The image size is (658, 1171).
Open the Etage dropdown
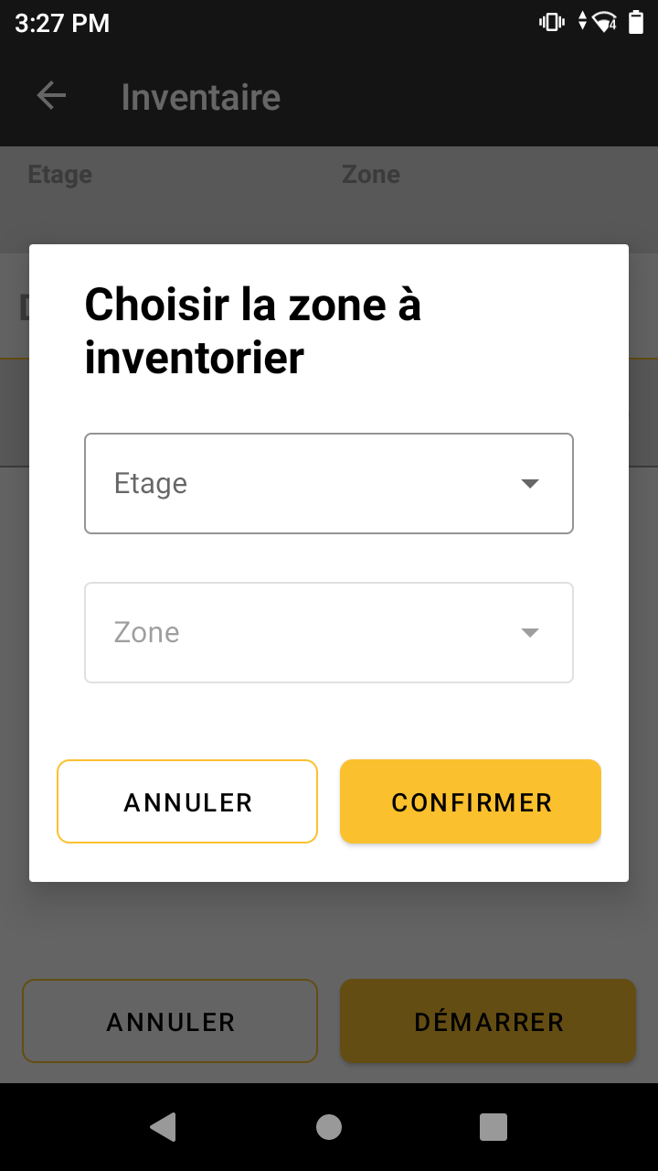329,483
